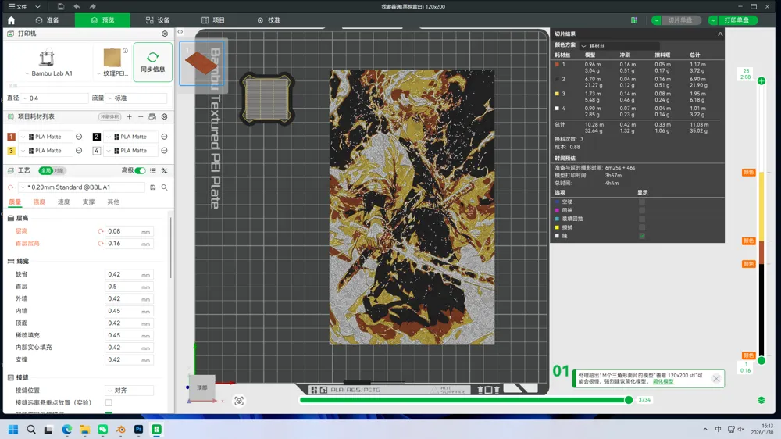The height and width of the screenshot is (439, 781).
Task: Open the 0.20mm Standard @BBL A1 preset dropdown
Action: click(82, 187)
